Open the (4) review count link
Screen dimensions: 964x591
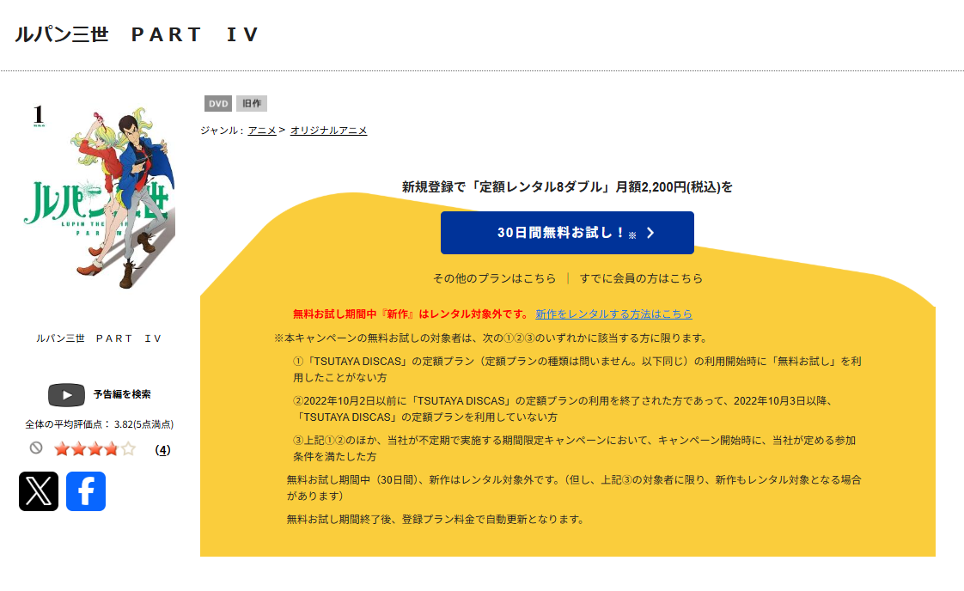pos(162,450)
